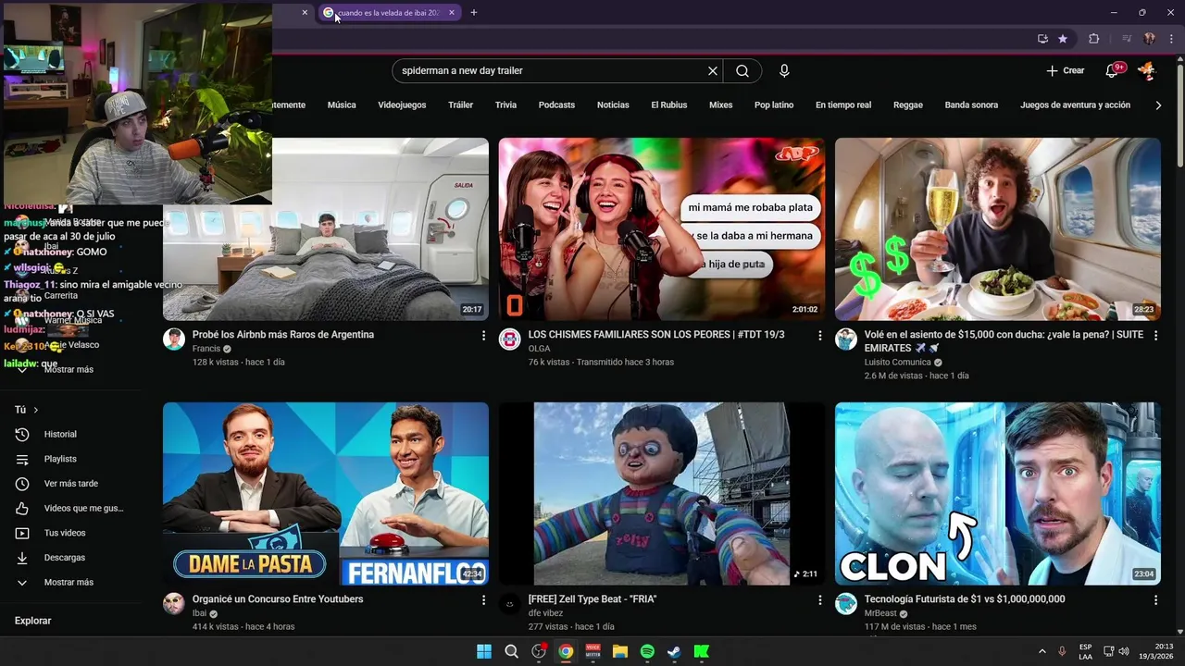Open options menu for SUITE EMIRATES video
Viewport: 1185px width, 666px height.
1155,336
